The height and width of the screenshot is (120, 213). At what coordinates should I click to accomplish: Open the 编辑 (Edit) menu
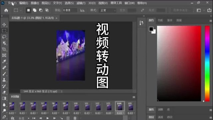(x=24, y=3)
